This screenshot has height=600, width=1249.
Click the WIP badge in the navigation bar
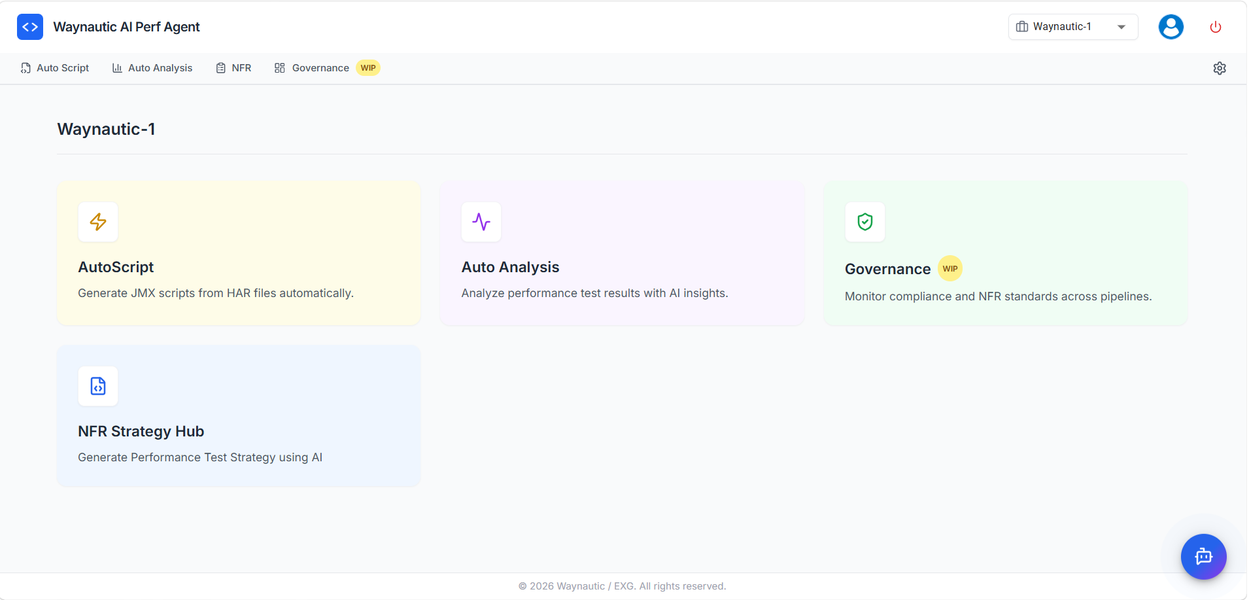tap(368, 67)
